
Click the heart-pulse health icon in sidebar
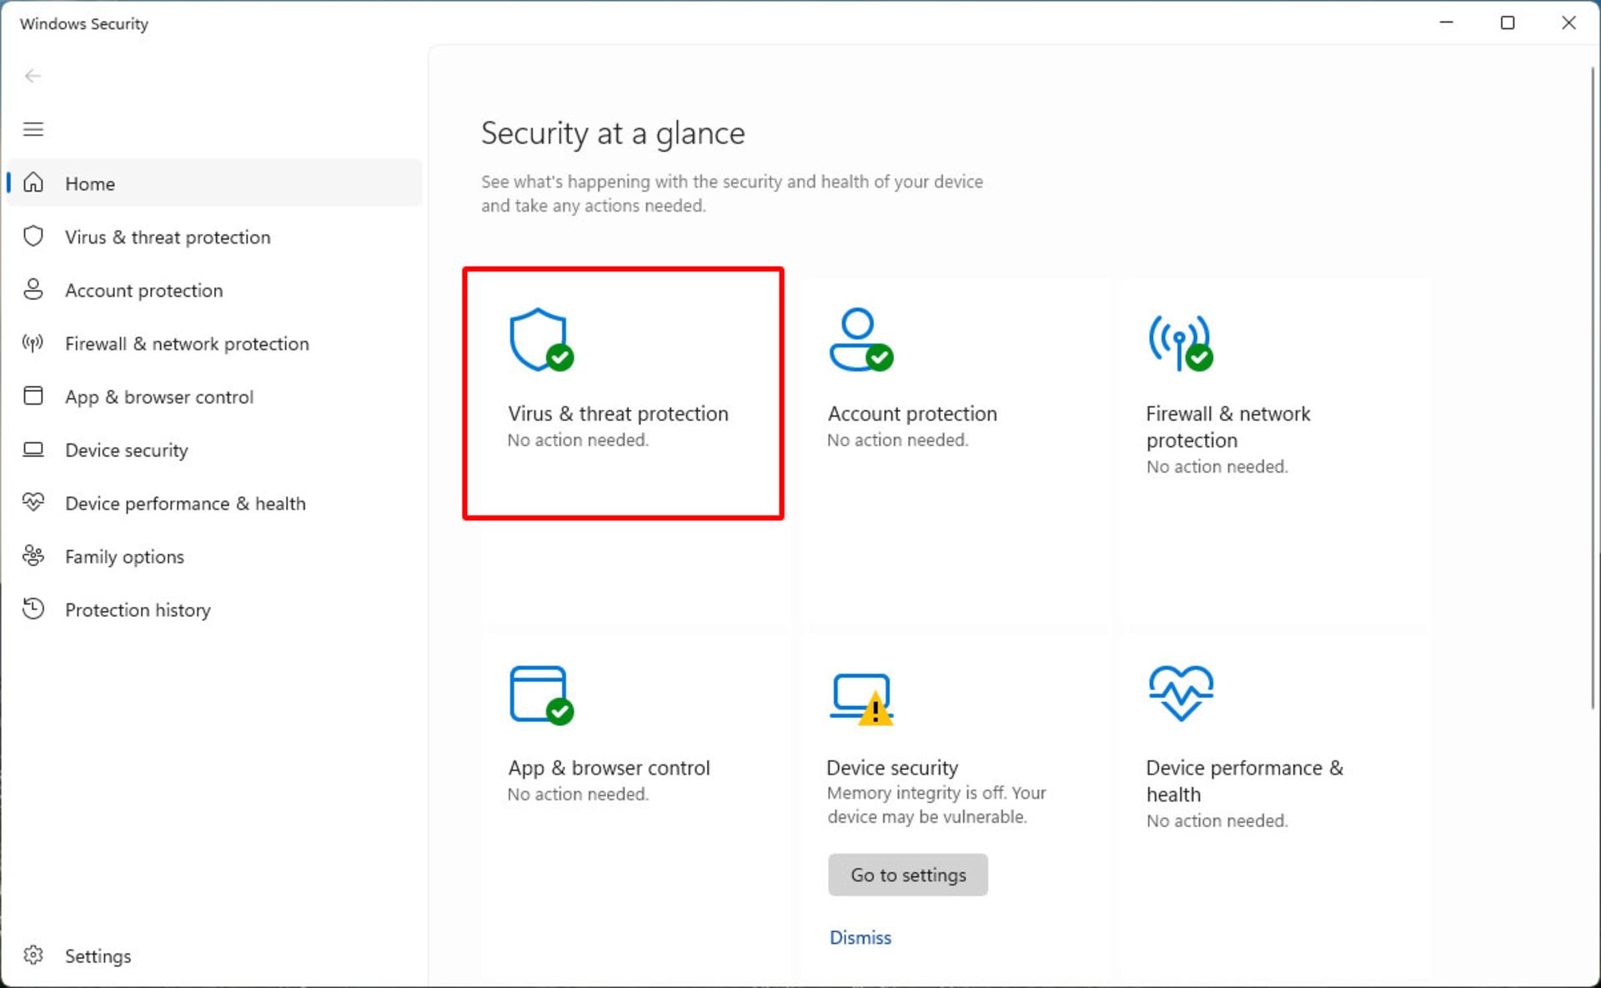tap(33, 502)
